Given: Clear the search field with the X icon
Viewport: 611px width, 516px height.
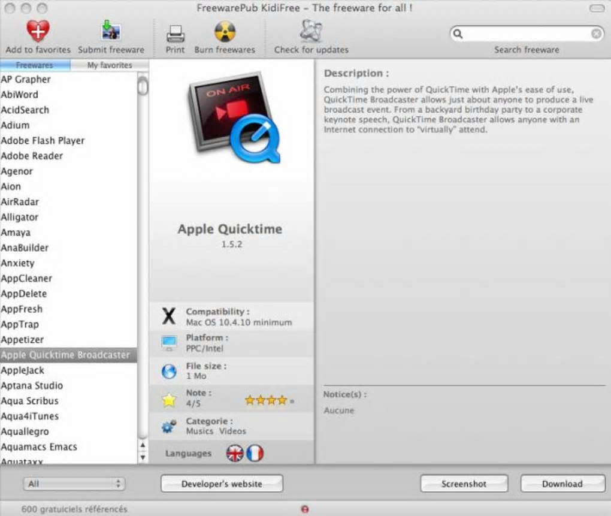Looking at the screenshot, I should pos(596,34).
